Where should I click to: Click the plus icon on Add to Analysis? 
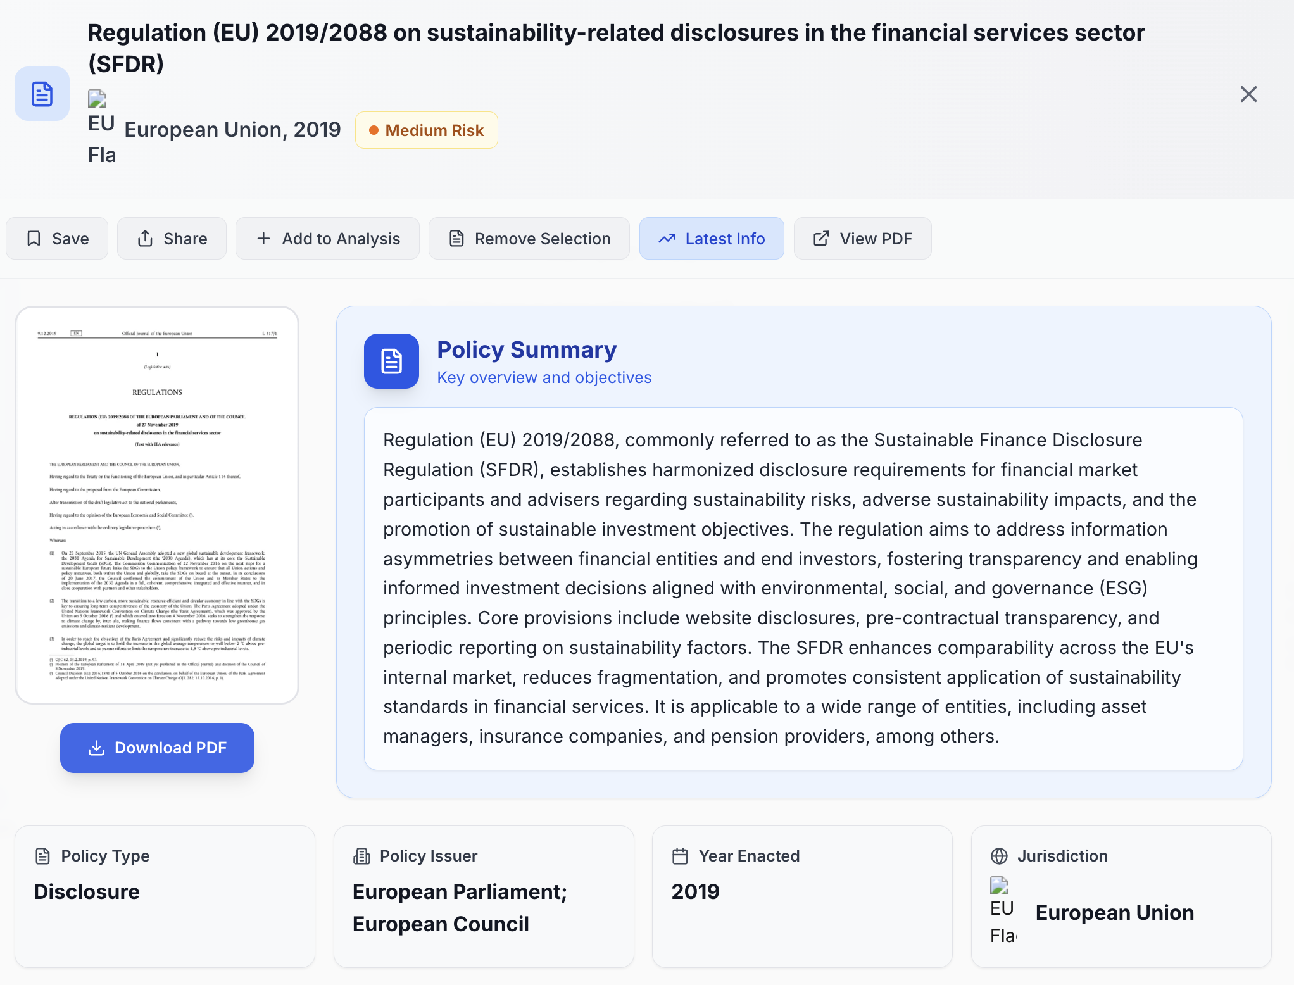263,238
